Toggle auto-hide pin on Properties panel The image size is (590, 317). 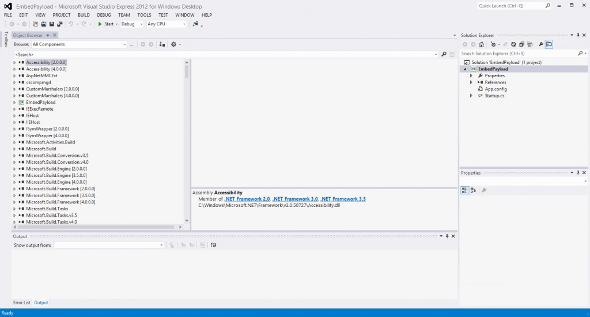click(578, 172)
